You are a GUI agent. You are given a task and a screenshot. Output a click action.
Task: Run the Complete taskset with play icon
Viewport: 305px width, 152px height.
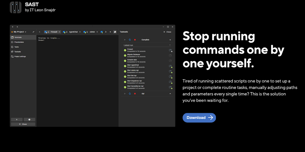click(125, 40)
